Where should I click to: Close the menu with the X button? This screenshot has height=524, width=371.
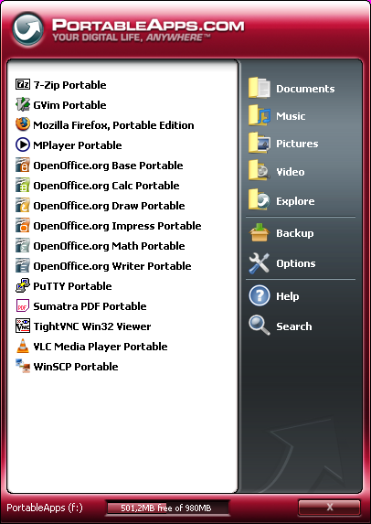tap(329, 508)
